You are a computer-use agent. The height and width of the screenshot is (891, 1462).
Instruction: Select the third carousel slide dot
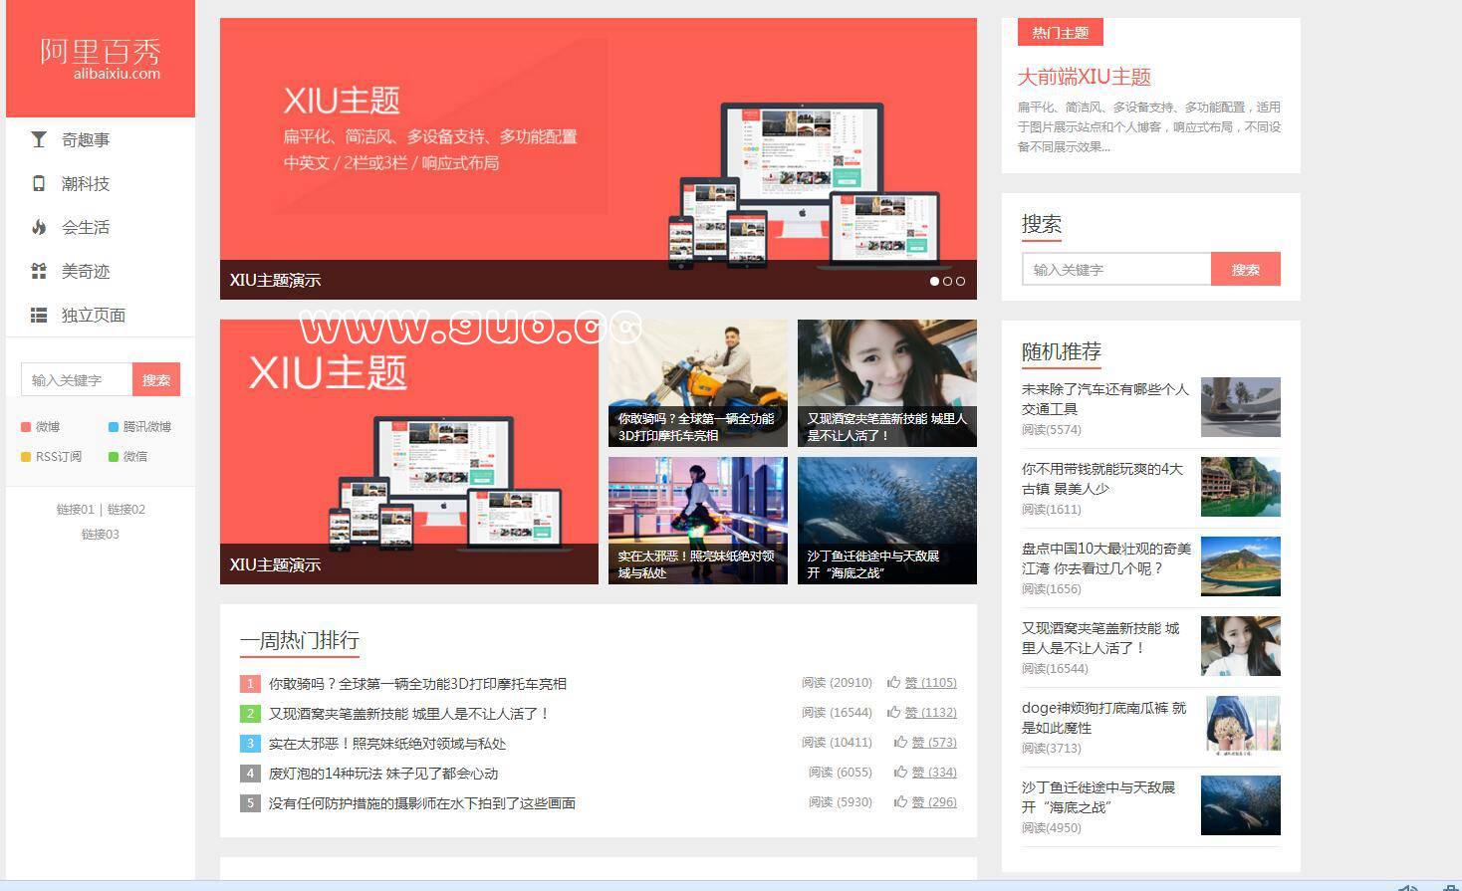point(960,281)
